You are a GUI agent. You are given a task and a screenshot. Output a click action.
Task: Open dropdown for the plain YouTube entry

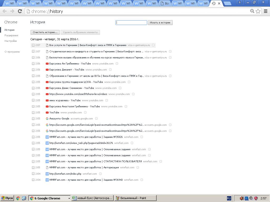(85, 113)
